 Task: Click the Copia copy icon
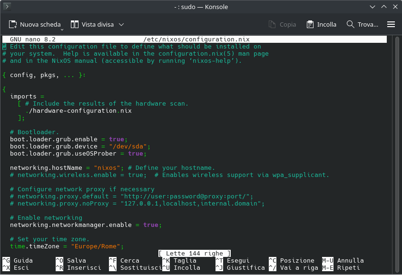coord(272,24)
